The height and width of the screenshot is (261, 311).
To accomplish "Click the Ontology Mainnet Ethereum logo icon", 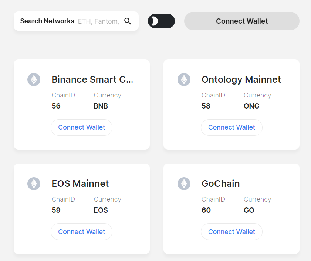I will coord(184,79).
